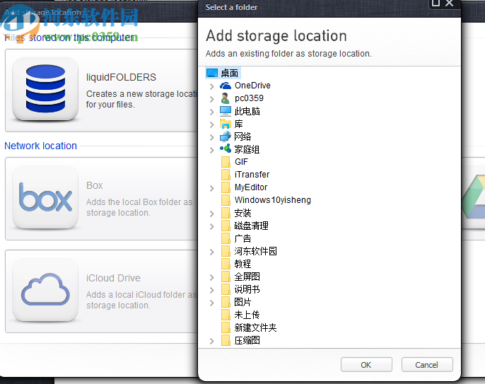
Task: Click the iCloud Drive cloud icon
Action: pyautogui.click(x=45, y=290)
